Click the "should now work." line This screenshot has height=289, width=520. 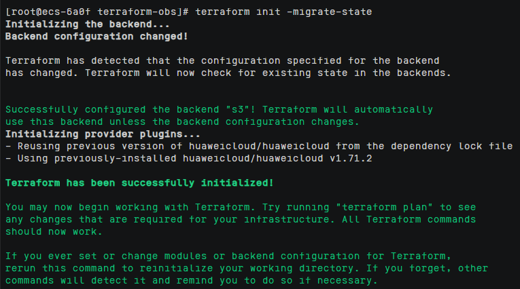click(x=54, y=231)
